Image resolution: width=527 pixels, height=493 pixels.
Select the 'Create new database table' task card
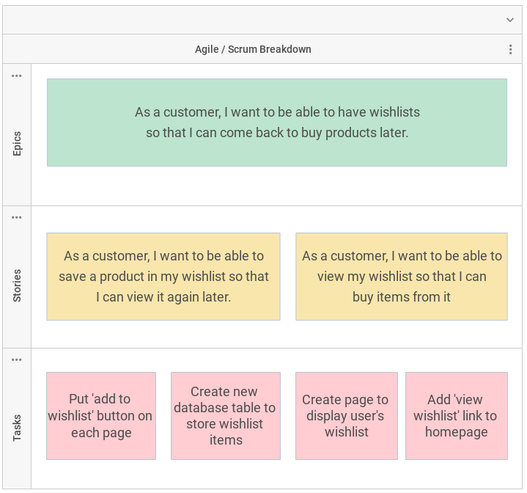point(225,416)
